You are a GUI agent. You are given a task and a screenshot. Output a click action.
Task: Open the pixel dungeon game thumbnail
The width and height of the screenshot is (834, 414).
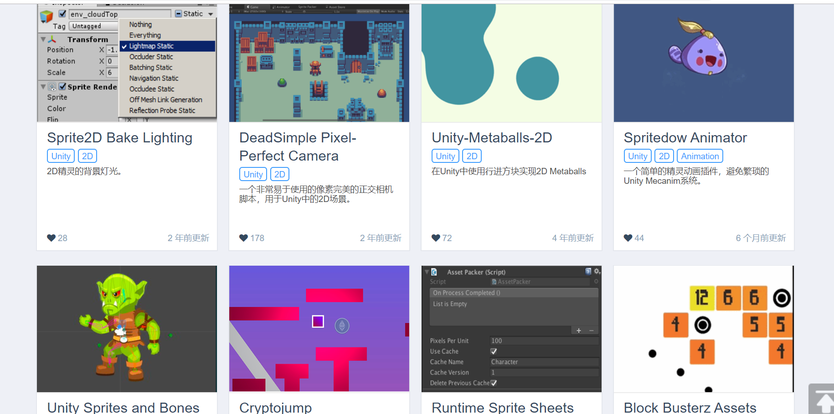319,63
